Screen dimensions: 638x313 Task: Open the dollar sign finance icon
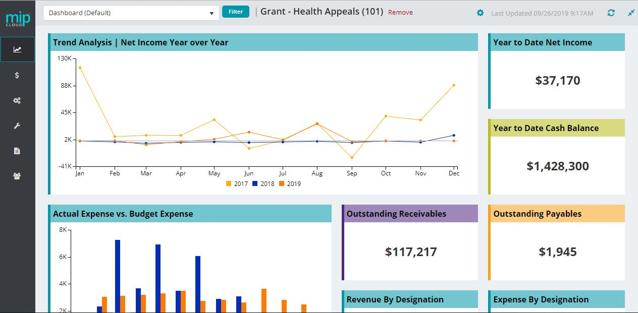click(17, 75)
